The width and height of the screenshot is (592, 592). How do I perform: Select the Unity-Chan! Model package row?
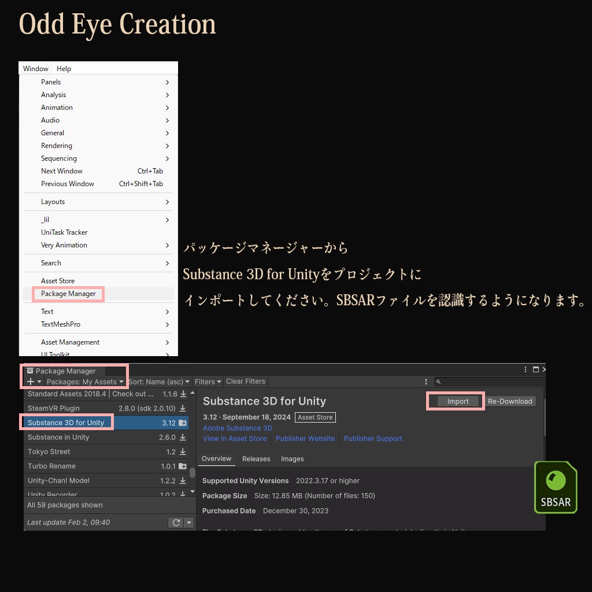(x=106, y=480)
